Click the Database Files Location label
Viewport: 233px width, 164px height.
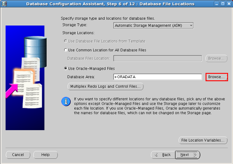click(x=88, y=58)
